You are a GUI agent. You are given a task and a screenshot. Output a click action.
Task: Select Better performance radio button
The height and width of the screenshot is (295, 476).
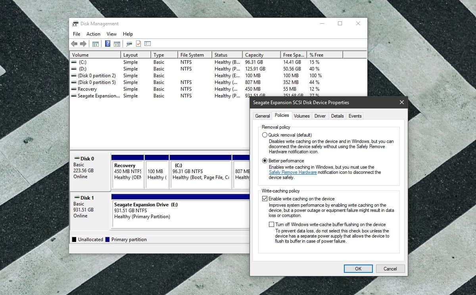265,161
